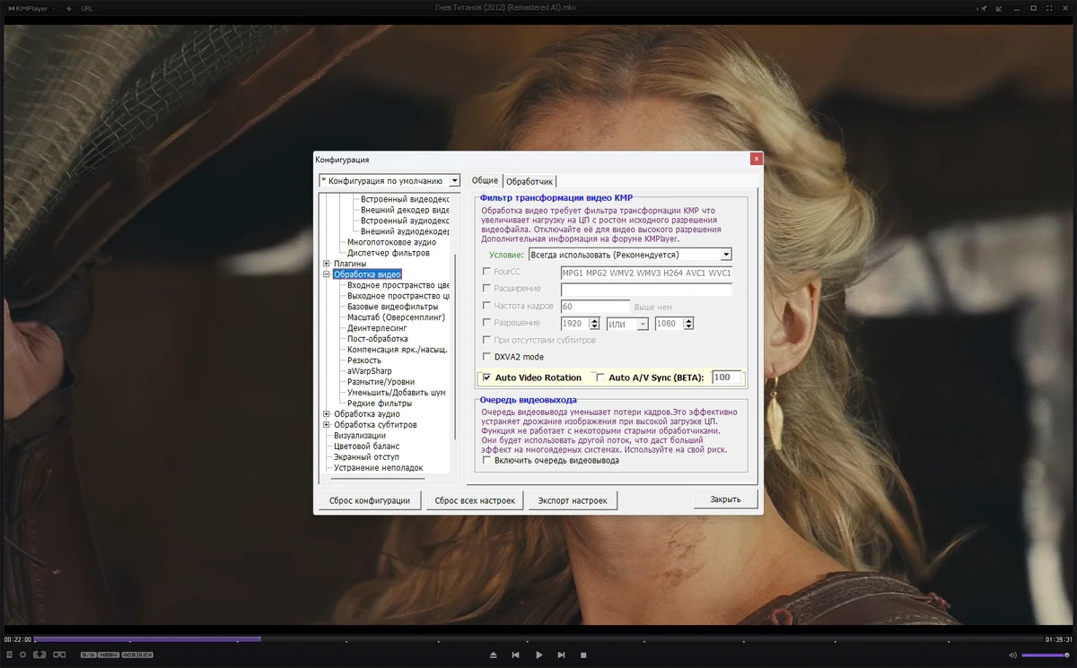Image resolution: width=1077 pixels, height=668 pixels.
Task: Switch to the Общие tab
Action: pyautogui.click(x=485, y=180)
